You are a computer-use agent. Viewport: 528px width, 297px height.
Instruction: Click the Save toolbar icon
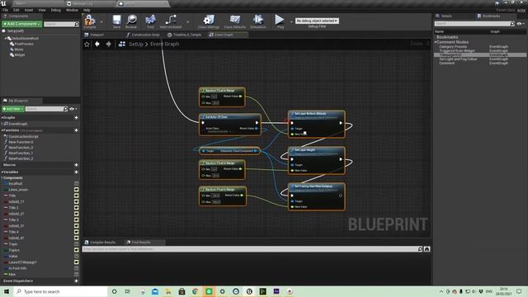pos(116,21)
